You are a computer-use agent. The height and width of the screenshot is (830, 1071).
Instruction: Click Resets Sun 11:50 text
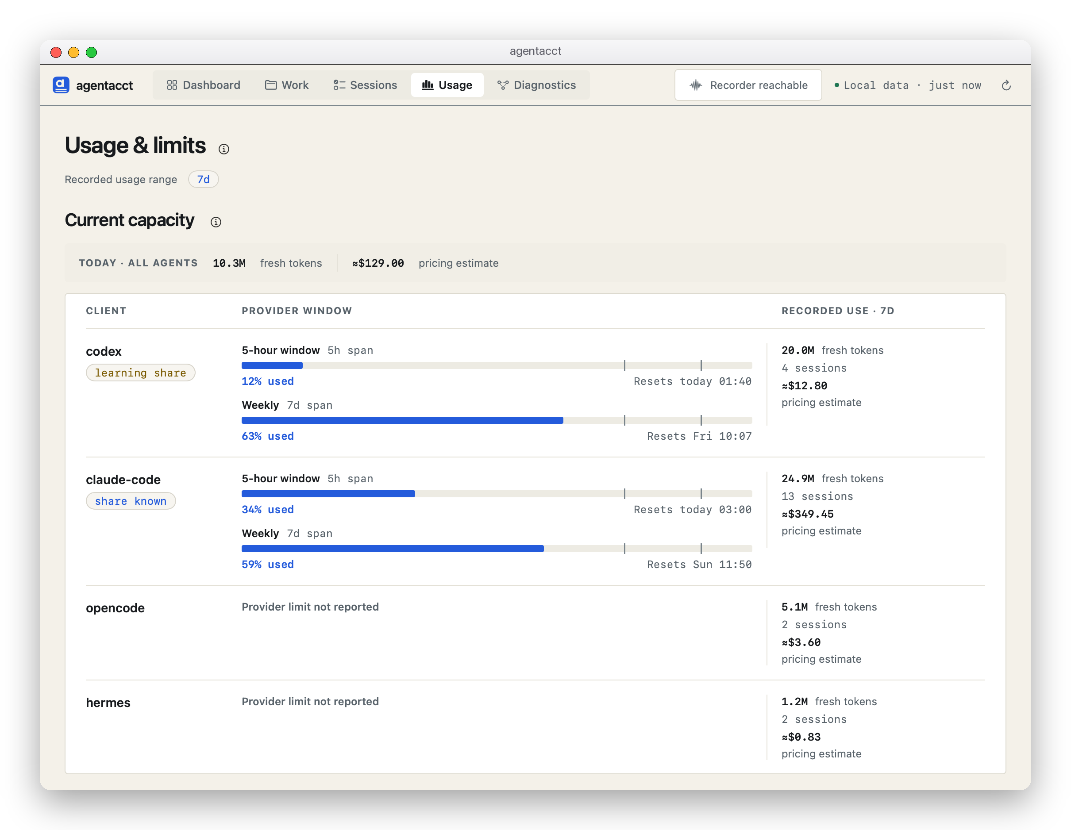click(x=699, y=565)
